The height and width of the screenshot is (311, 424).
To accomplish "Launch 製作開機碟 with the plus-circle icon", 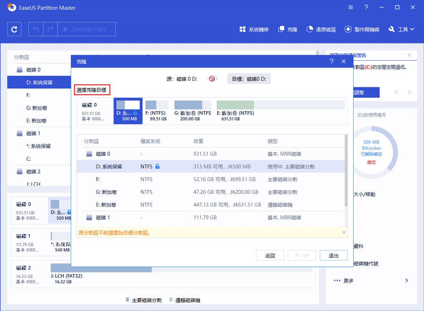I will tap(349, 30).
